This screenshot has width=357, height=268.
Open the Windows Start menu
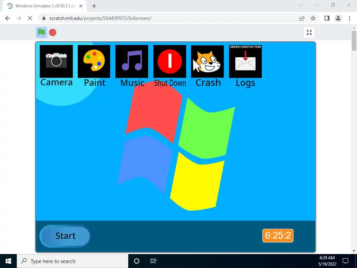8,261
